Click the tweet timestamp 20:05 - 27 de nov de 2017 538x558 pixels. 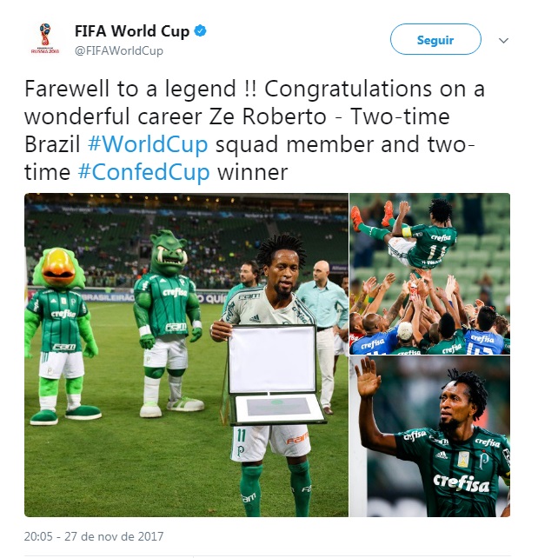94,536
